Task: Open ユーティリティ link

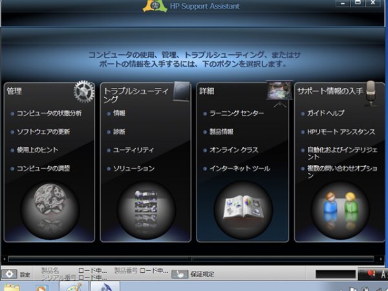Action: pyautogui.click(x=133, y=150)
